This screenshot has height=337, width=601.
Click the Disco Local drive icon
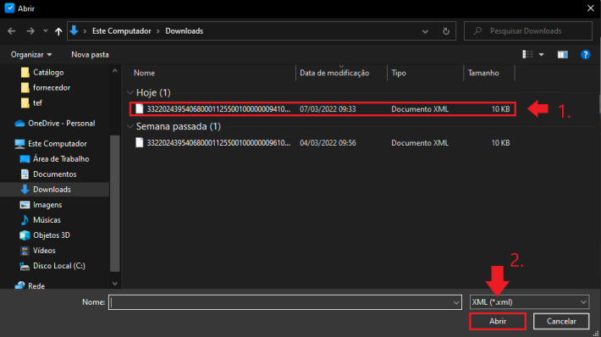point(25,266)
